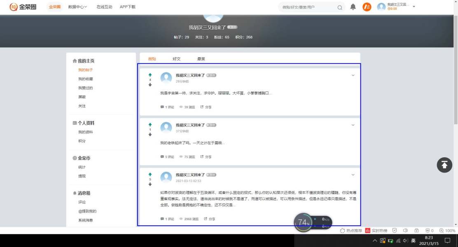Click the user avatar in the top bar
This screenshot has width=458, height=247.
pyautogui.click(x=381, y=7)
